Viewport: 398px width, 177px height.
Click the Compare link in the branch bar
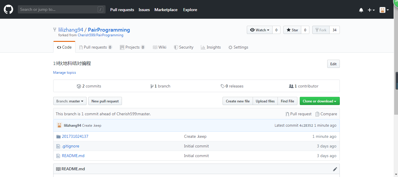pyautogui.click(x=326, y=114)
